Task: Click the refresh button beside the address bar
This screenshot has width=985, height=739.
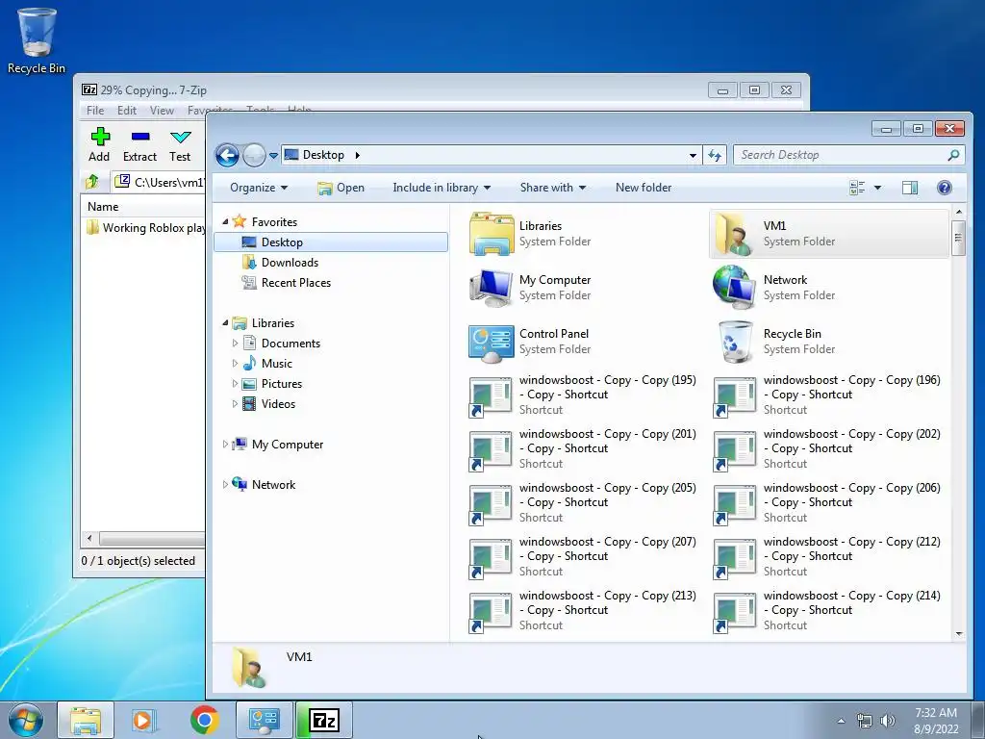Action: [715, 155]
